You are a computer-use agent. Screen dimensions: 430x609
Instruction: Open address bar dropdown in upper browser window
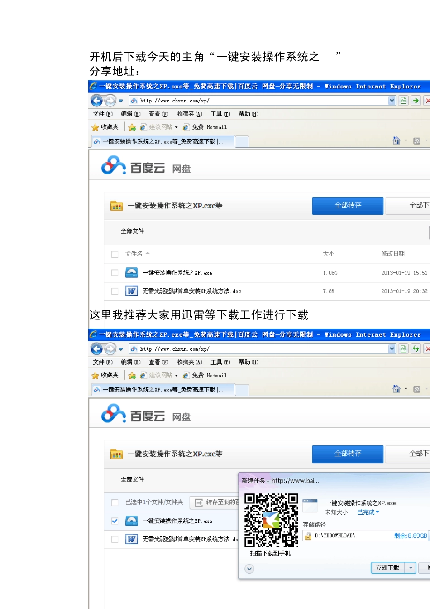click(x=392, y=101)
